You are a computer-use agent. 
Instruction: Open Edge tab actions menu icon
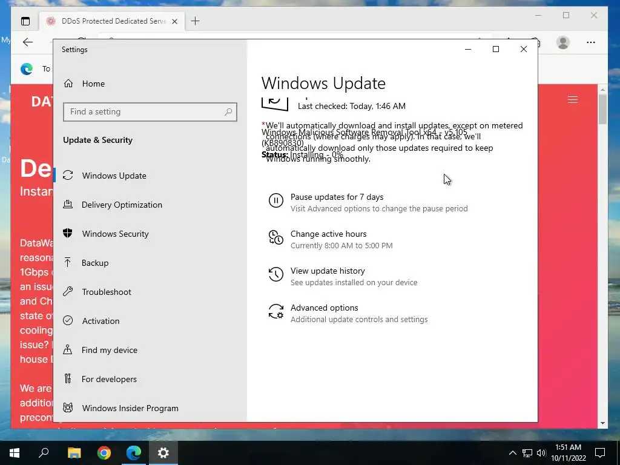(x=25, y=21)
